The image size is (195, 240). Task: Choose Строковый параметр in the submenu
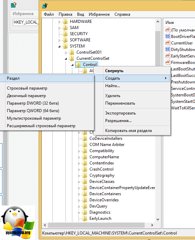coord(47,88)
